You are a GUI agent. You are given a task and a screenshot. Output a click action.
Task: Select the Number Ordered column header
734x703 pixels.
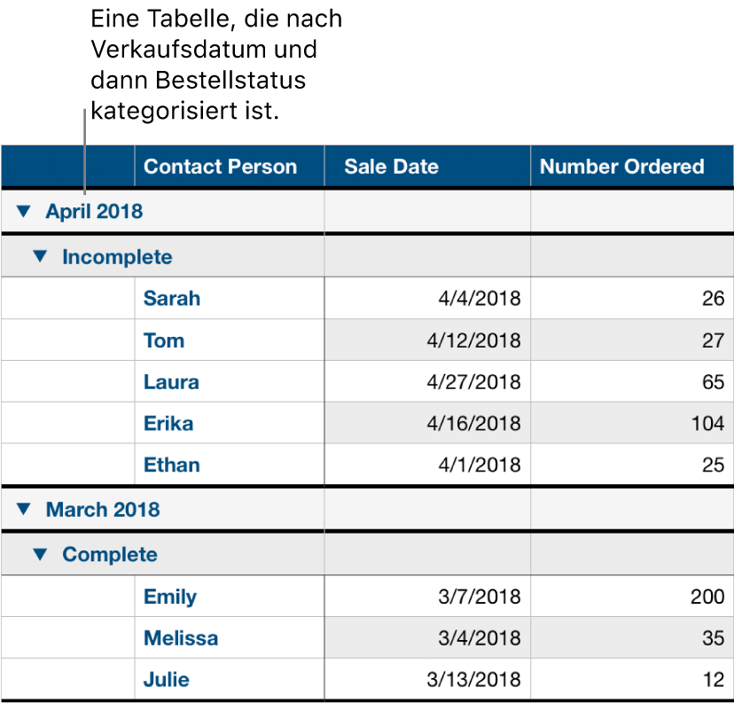coord(621,167)
